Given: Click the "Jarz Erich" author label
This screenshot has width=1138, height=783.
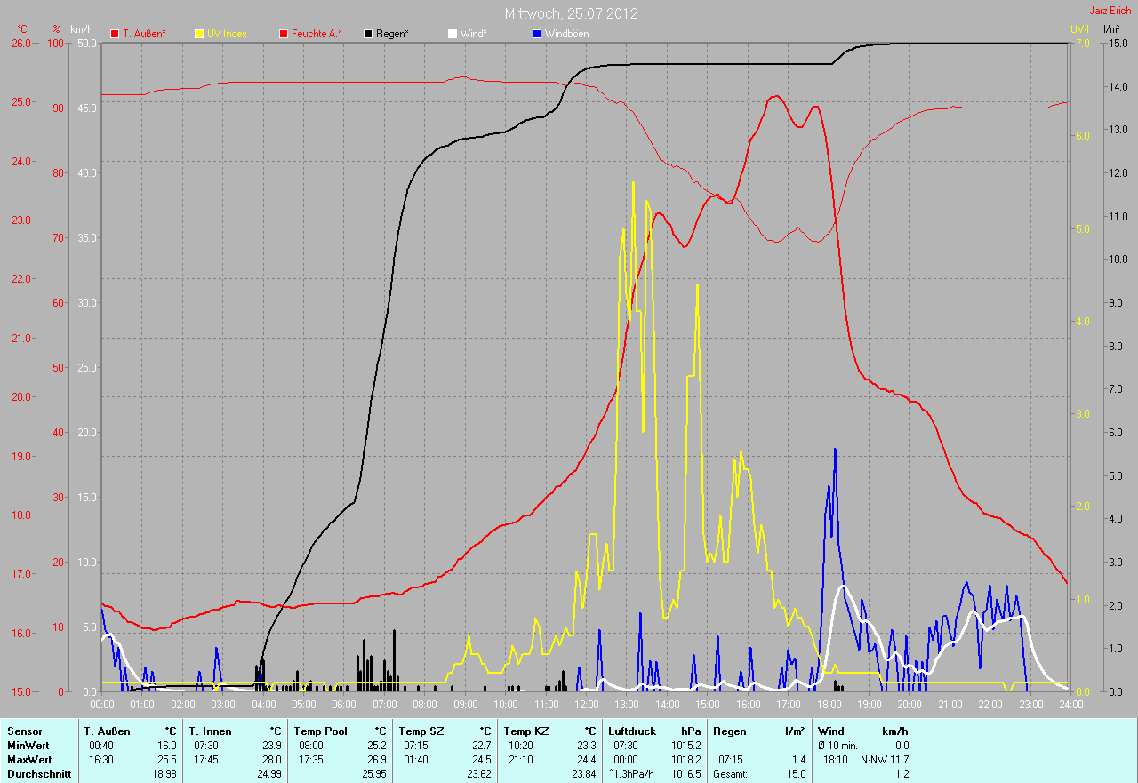Looking at the screenshot, I should tap(1110, 11).
